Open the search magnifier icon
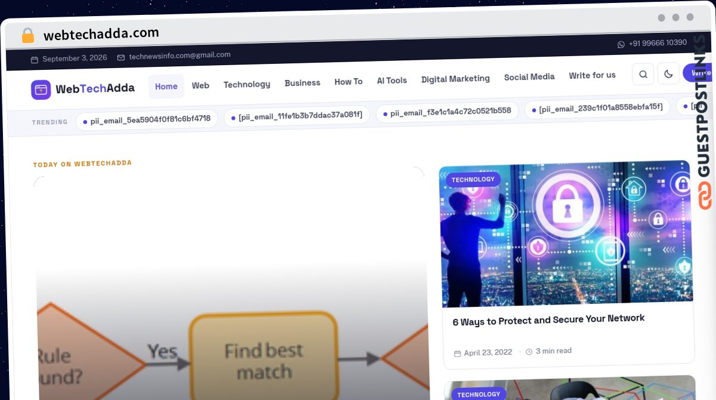This screenshot has width=716, height=400. pos(643,74)
